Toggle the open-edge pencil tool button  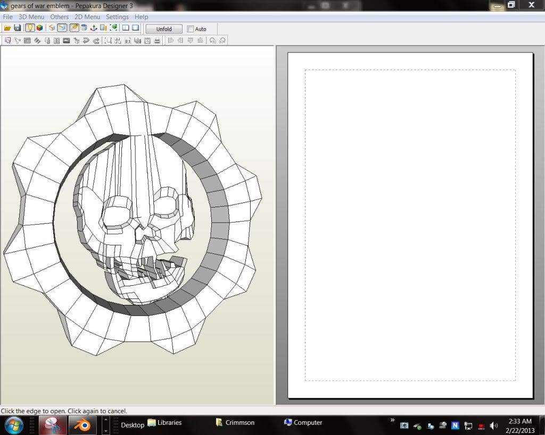click(75, 28)
